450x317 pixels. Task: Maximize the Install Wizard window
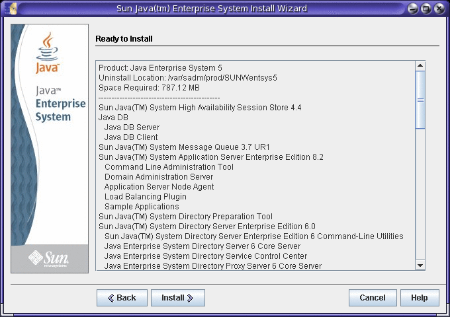pos(426,9)
